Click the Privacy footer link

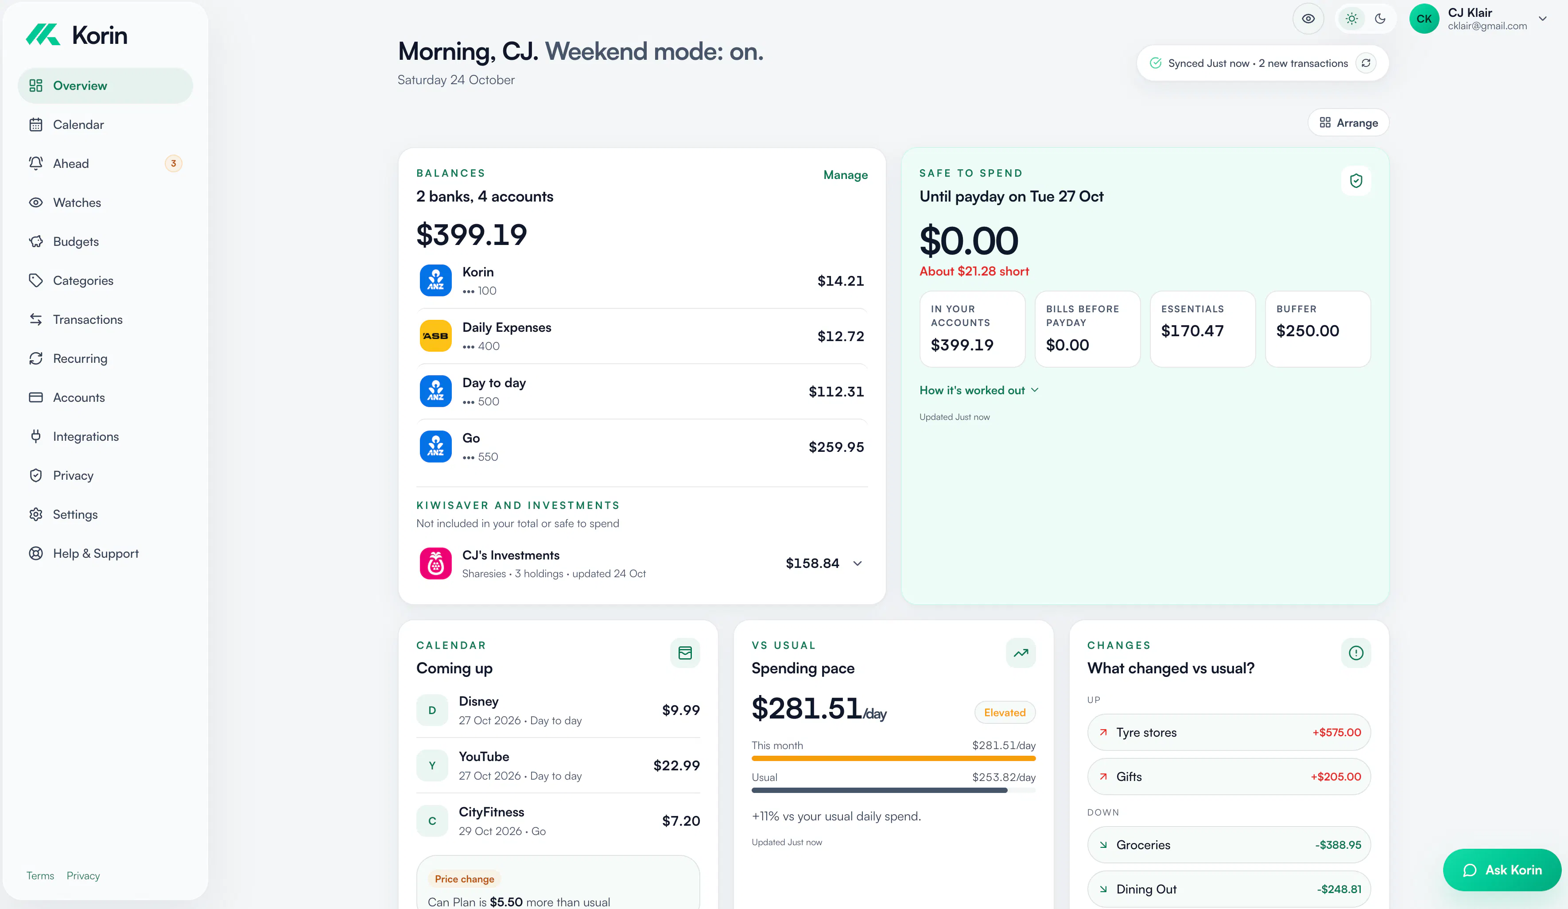[83, 875]
